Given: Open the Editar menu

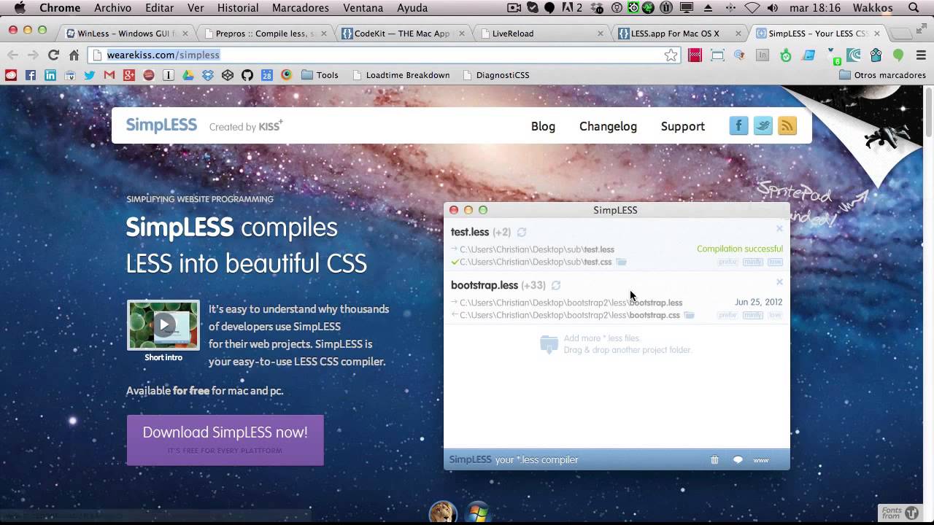Looking at the screenshot, I should [159, 8].
